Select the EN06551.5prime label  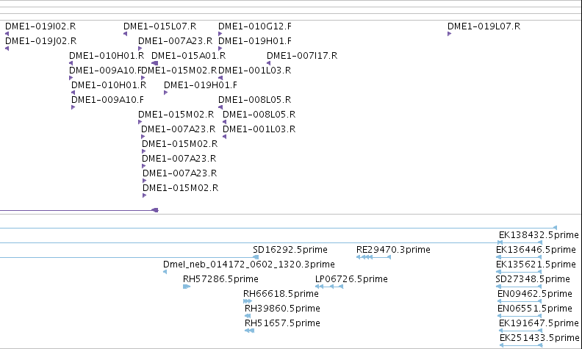[535, 308]
